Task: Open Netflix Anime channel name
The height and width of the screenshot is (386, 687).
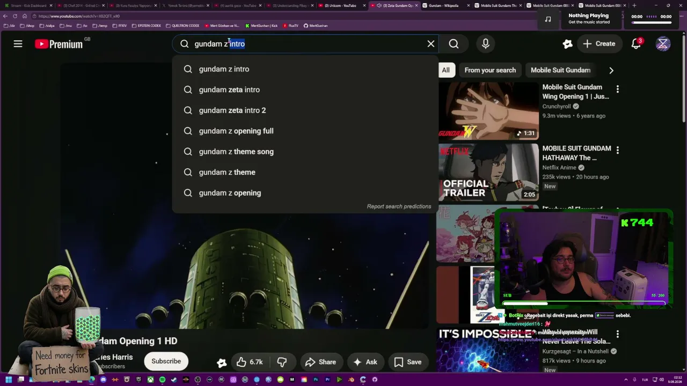Action: click(x=559, y=168)
